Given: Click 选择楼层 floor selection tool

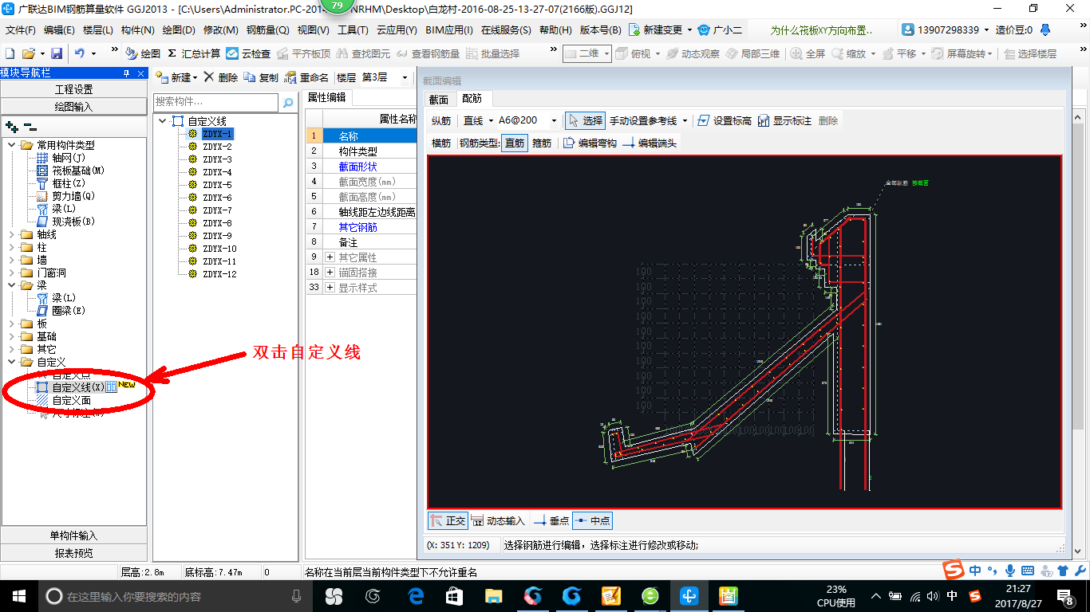Looking at the screenshot, I should point(1030,53).
